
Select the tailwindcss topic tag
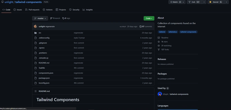pyautogui.click(x=173, y=32)
